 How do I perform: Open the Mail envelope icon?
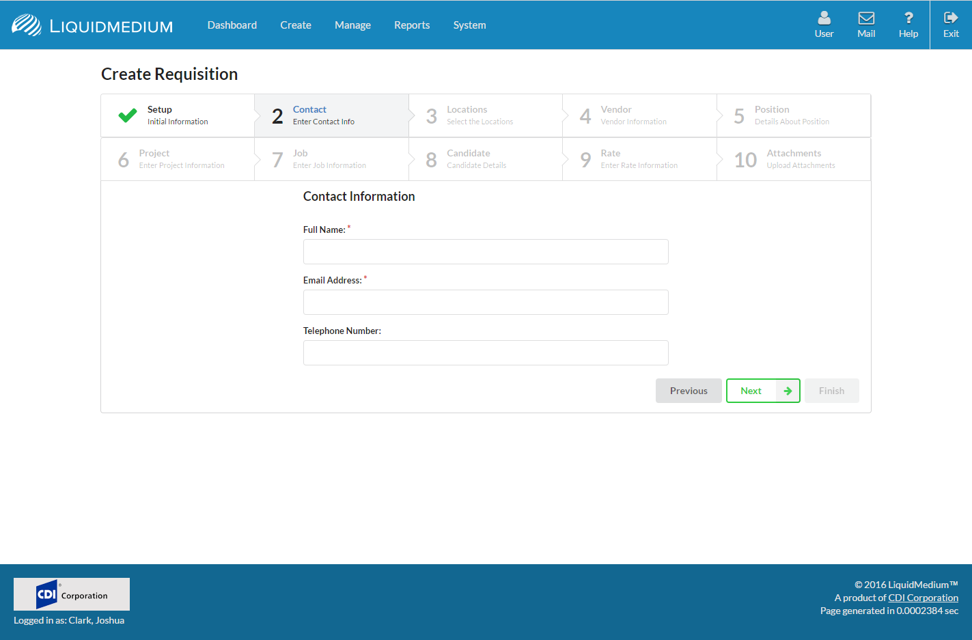coord(866,18)
